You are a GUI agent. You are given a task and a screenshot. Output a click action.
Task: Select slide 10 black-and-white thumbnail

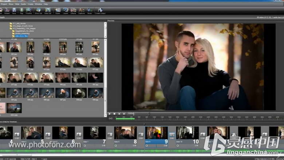pyautogui.click(x=187, y=133)
